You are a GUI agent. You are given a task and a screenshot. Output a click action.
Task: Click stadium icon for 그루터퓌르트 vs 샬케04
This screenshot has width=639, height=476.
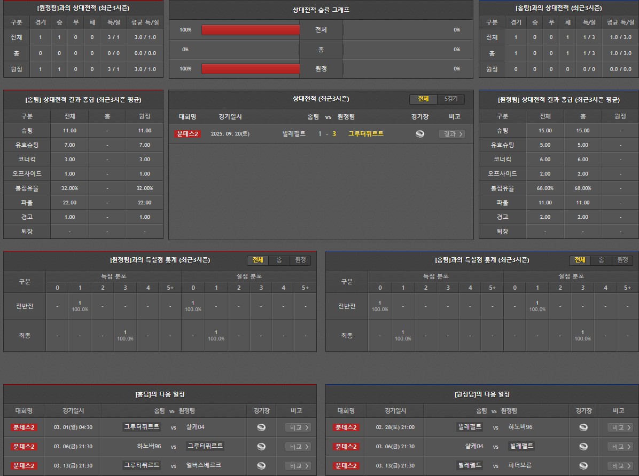261,427
